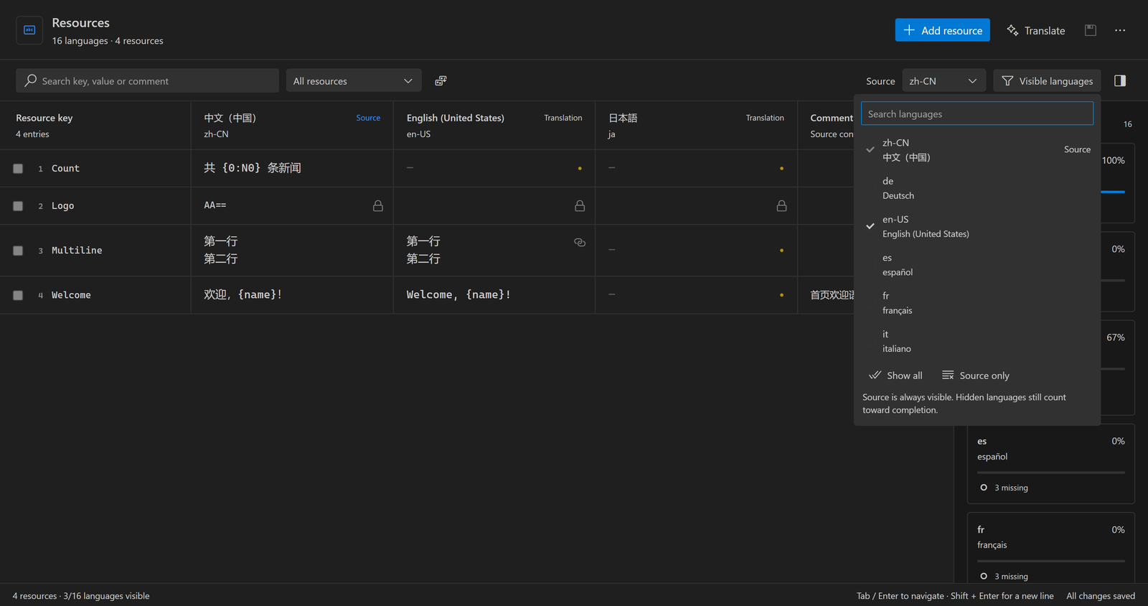
Task: Click Show all languages button
Action: 895,376
